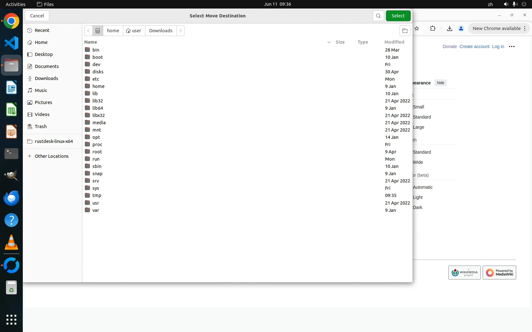Click the root filesystem disk icon in path bar

[x=98, y=31]
